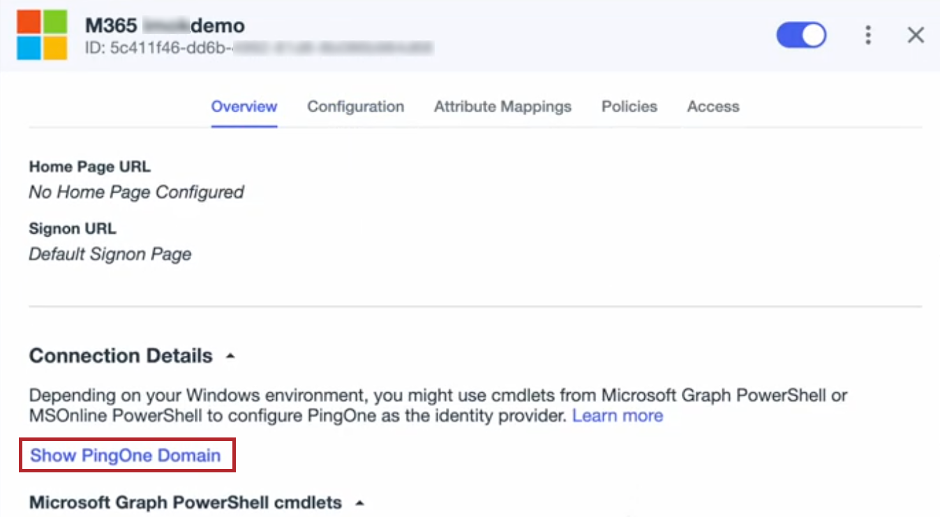Open the Learn more link
940x517 pixels.
coord(617,415)
